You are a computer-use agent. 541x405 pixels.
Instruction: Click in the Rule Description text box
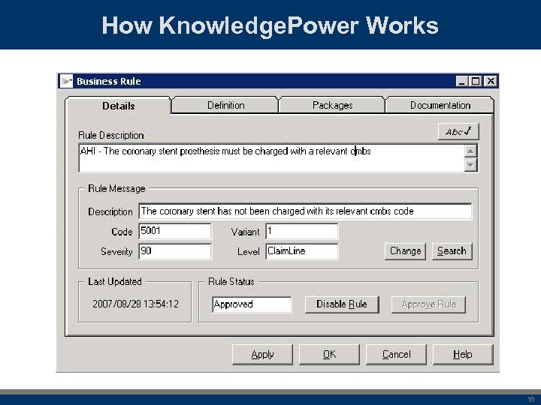[x=271, y=158]
